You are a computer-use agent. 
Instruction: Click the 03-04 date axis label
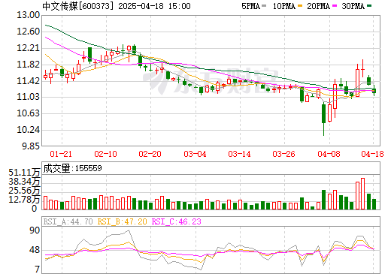(x=195, y=154)
